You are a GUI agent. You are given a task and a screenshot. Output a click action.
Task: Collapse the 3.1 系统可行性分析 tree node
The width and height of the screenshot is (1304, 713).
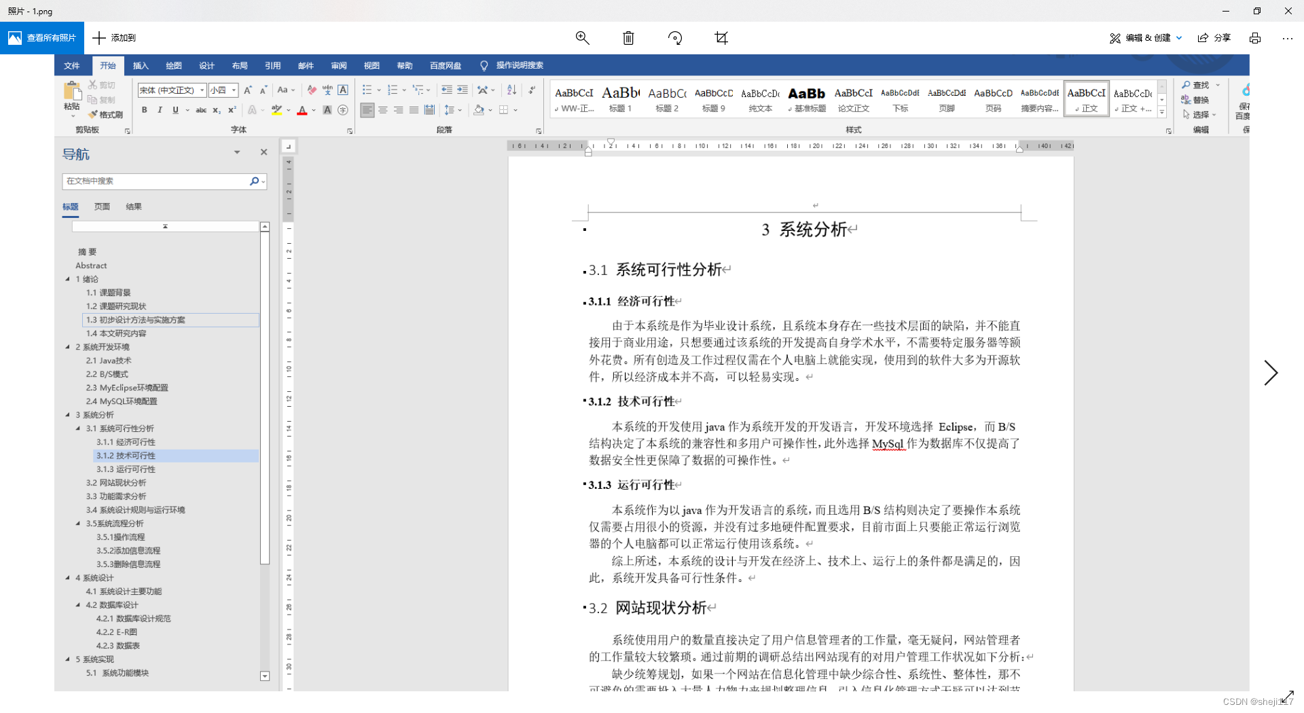coord(78,428)
